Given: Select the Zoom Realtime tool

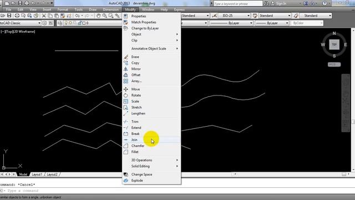Looking at the screenshot, I should coord(105,16).
